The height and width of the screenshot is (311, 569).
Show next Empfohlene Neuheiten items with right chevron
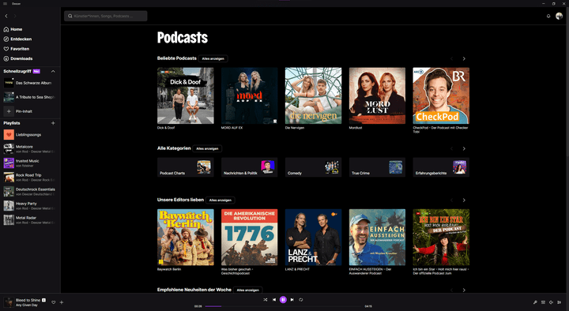(x=464, y=290)
